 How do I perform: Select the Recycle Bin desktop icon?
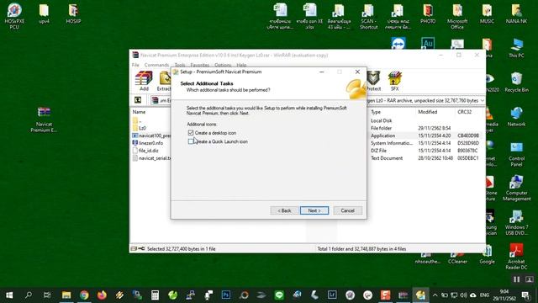[x=516, y=82]
